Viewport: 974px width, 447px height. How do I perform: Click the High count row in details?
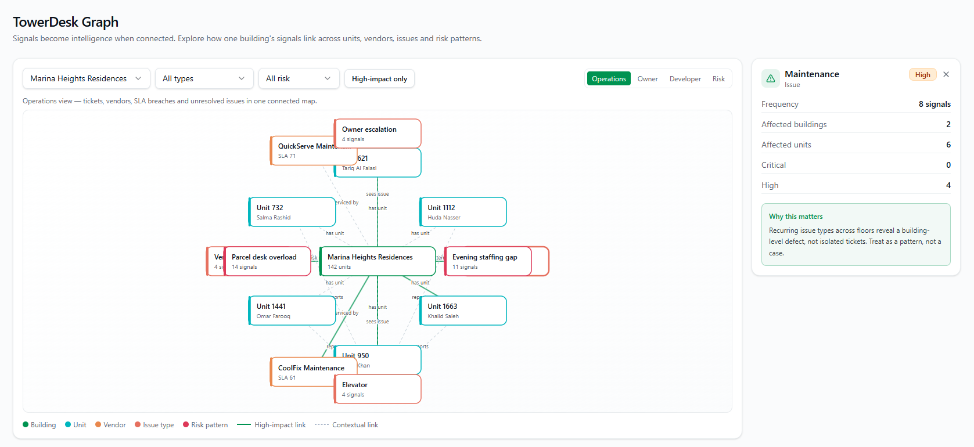(856, 185)
